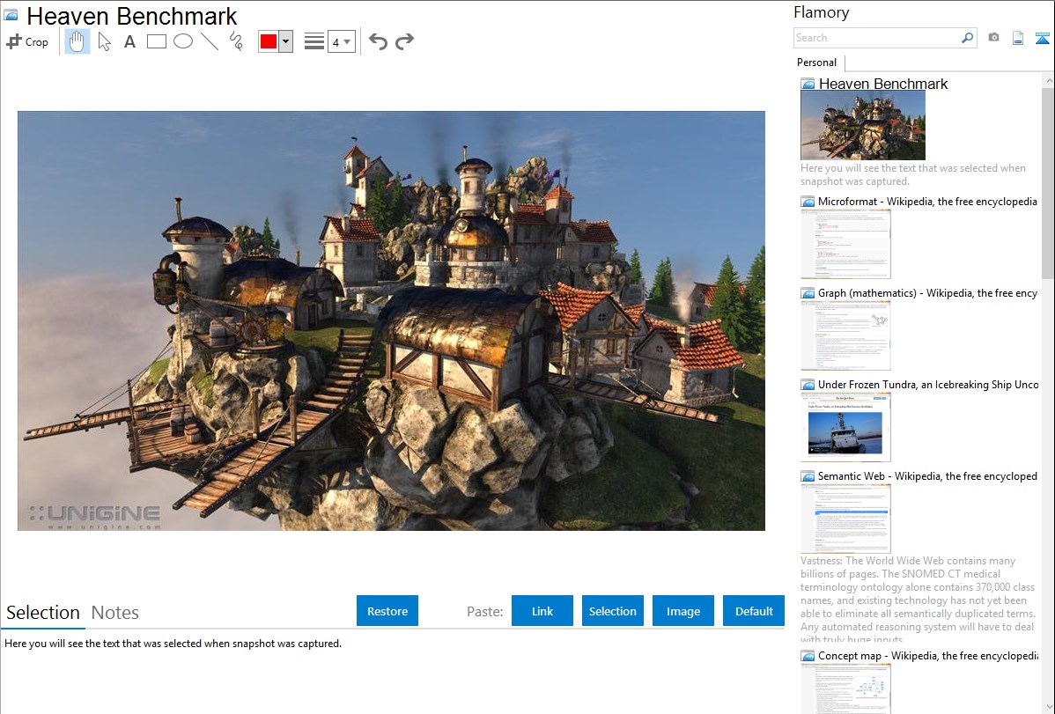
Task: Select the straight line tool
Action: (210, 41)
